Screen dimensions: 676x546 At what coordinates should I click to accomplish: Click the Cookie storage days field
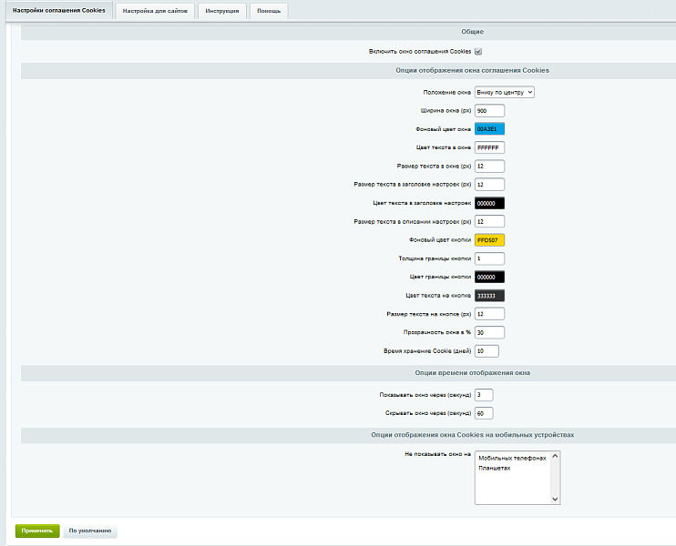click(487, 351)
